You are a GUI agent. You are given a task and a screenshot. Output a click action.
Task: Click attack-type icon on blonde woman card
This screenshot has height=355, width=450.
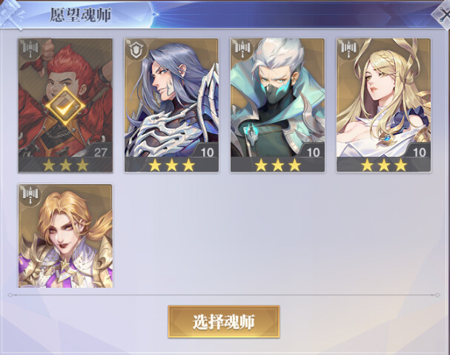tap(348, 48)
